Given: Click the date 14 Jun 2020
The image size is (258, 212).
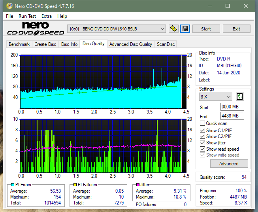Looking at the screenshot, I should point(228,73).
